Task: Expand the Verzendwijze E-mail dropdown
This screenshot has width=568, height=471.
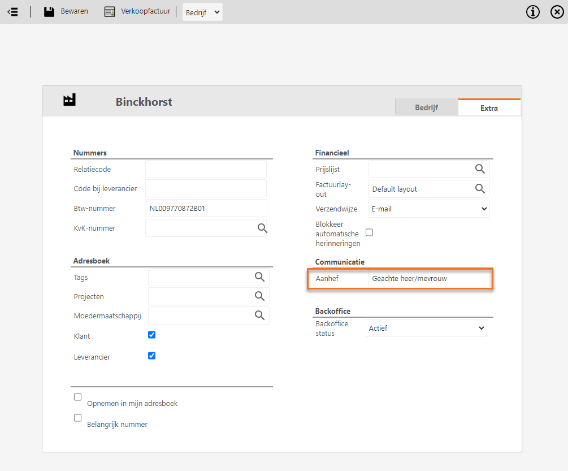Action: click(x=429, y=209)
